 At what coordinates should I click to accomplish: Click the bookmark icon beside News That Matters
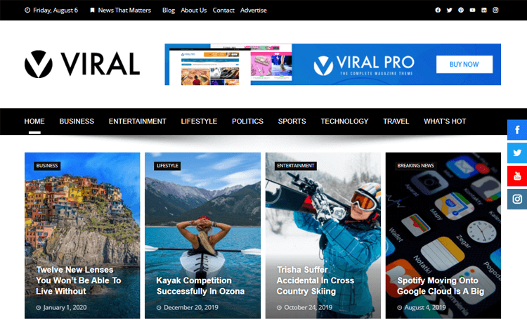pos(92,10)
